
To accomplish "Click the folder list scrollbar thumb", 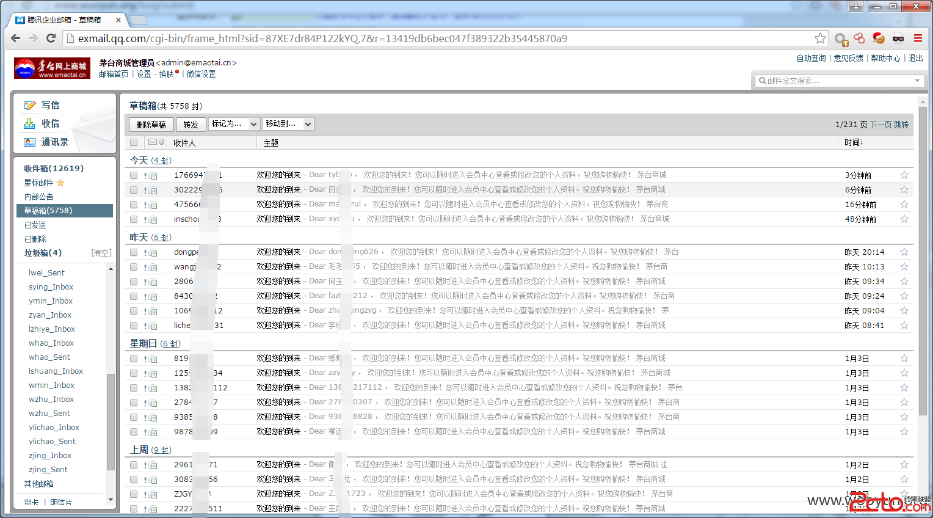I will (111, 421).
